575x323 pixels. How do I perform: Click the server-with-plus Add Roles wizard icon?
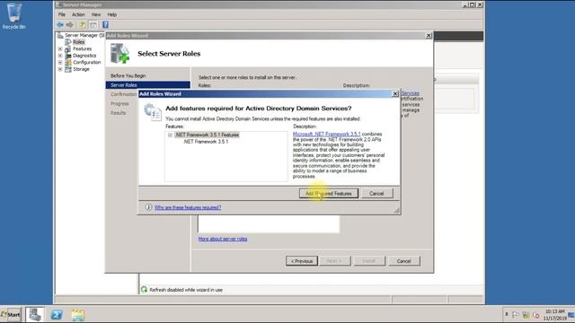coord(119,54)
